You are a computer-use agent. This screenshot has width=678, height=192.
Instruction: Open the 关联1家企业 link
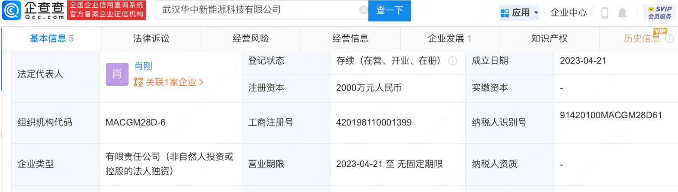point(169,82)
